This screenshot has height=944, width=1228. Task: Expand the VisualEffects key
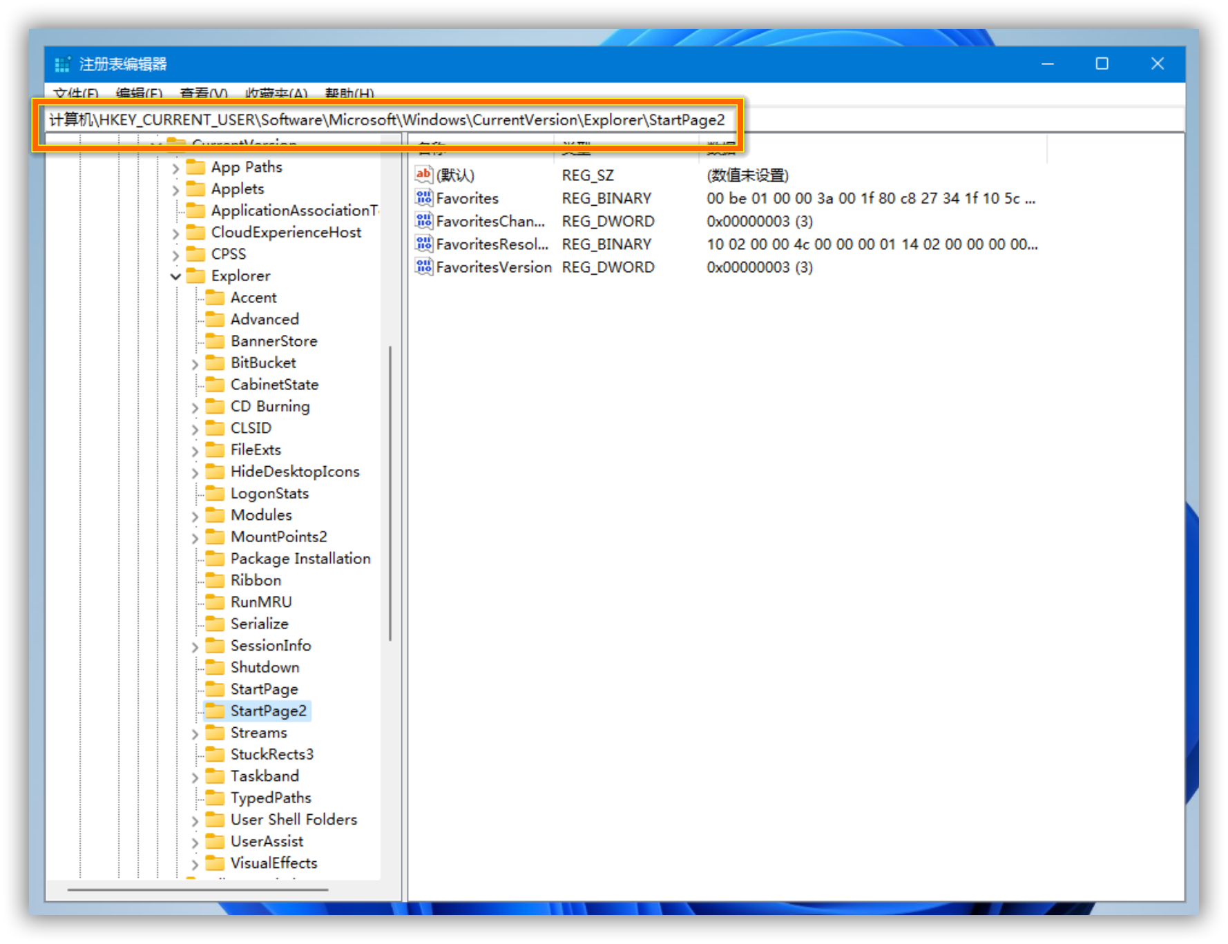[195, 863]
